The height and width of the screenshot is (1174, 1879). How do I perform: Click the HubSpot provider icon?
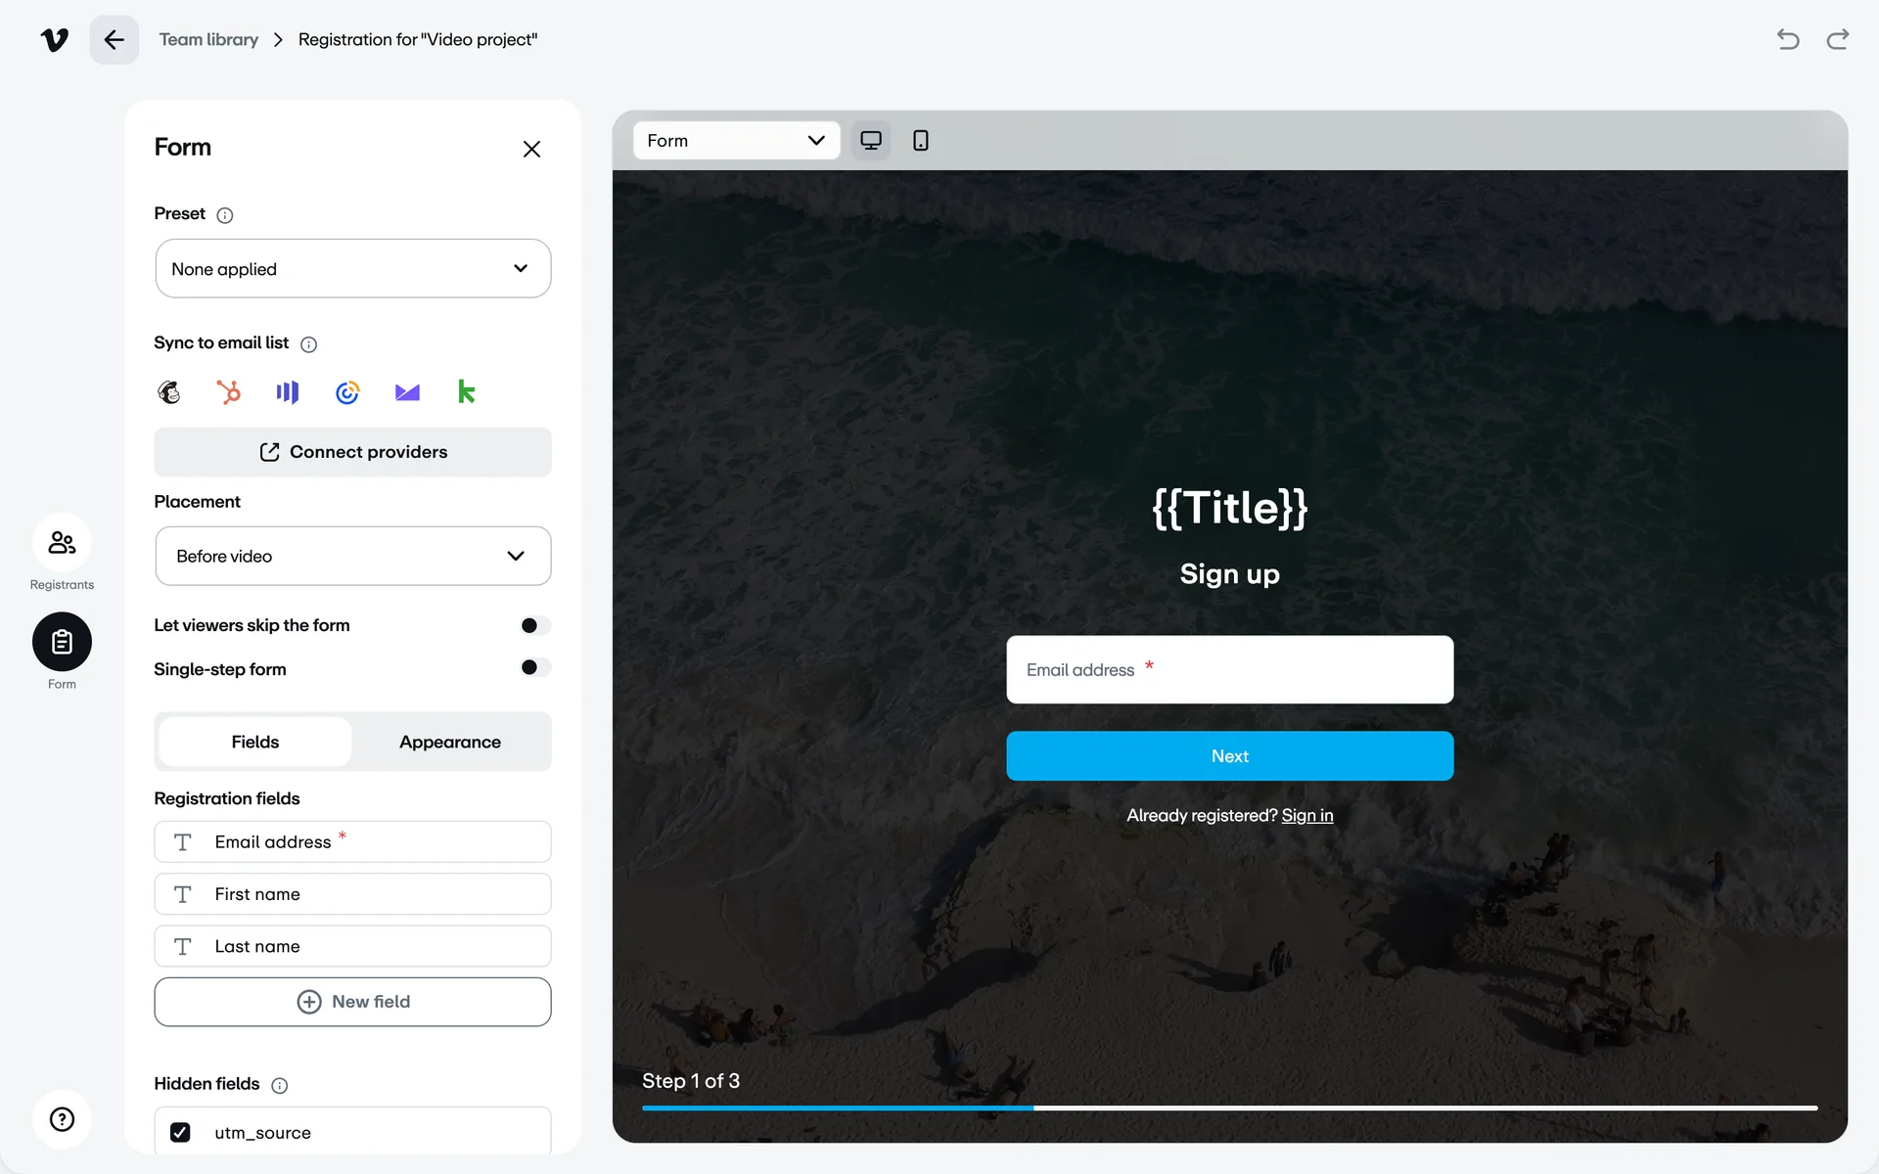tap(228, 392)
